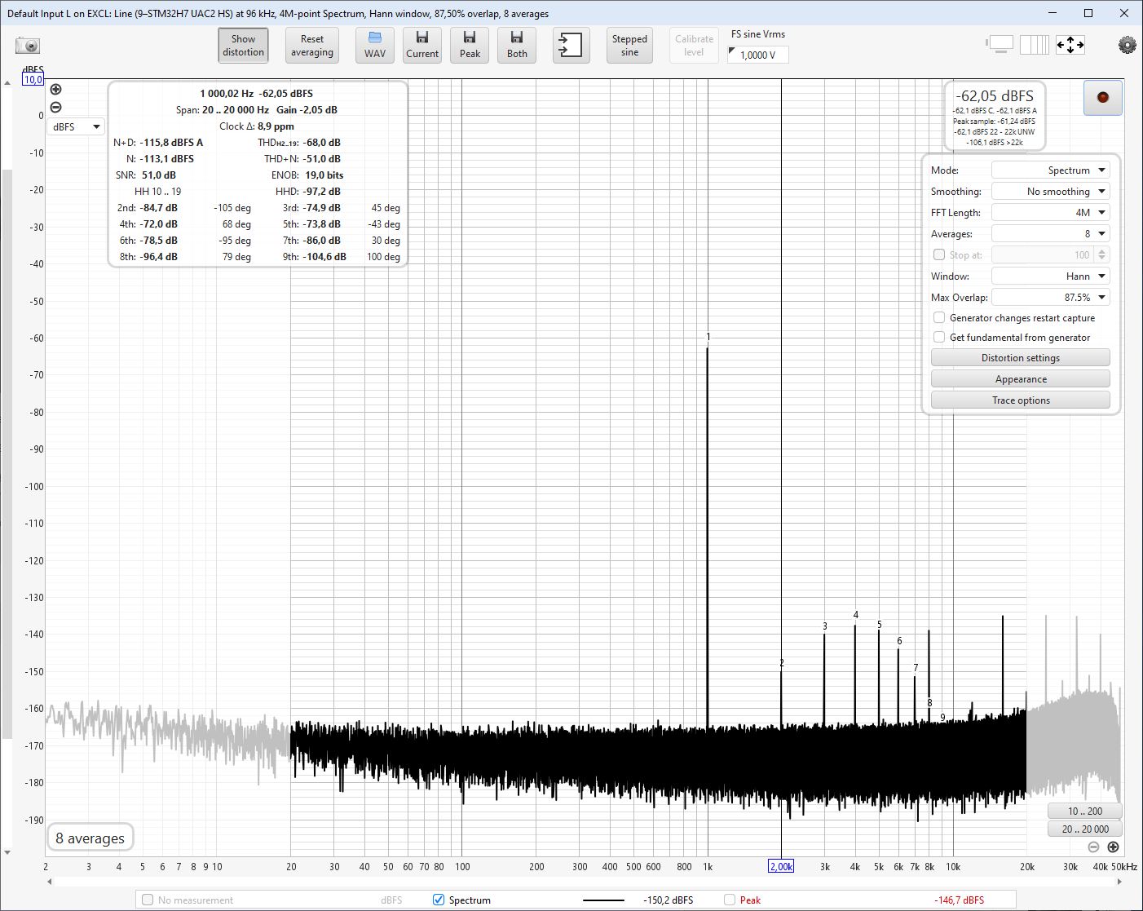Open Distortion settings
This screenshot has height=911, width=1143.
1021,358
